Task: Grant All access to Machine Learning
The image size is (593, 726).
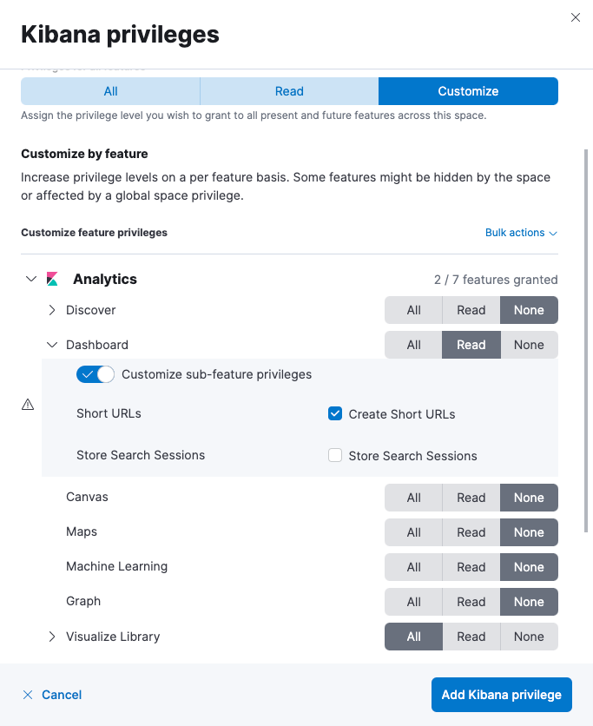Action: click(x=413, y=567)
